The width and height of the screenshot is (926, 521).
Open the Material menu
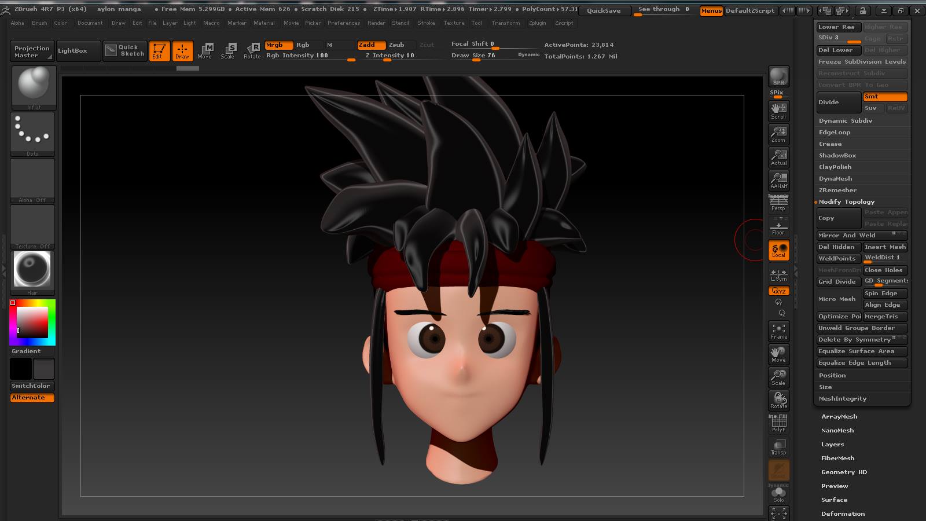point(264,23)
